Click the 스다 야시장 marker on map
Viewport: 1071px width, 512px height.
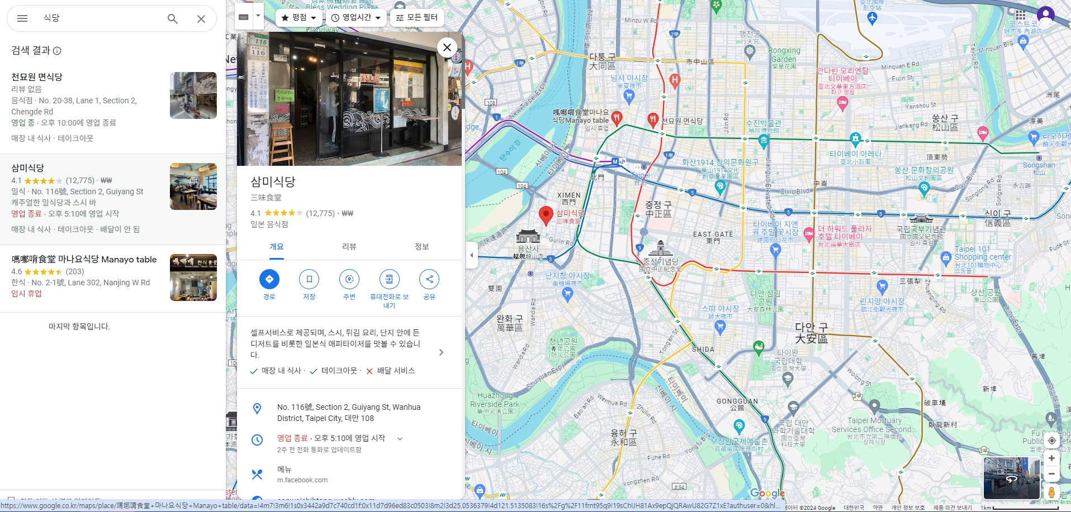[720, 328]
